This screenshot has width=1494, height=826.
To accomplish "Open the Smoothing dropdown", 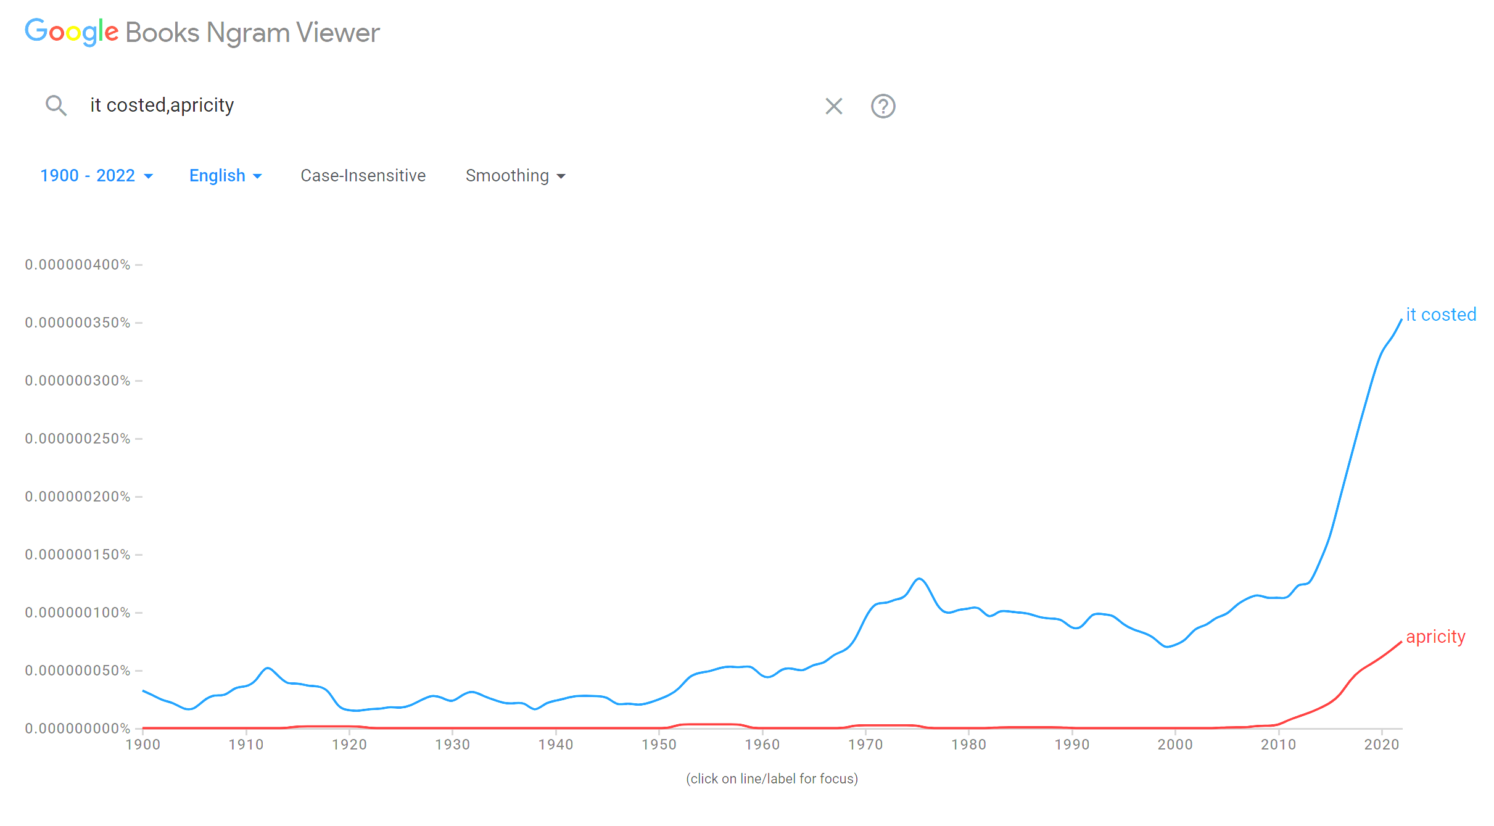I will coord(515,176).
